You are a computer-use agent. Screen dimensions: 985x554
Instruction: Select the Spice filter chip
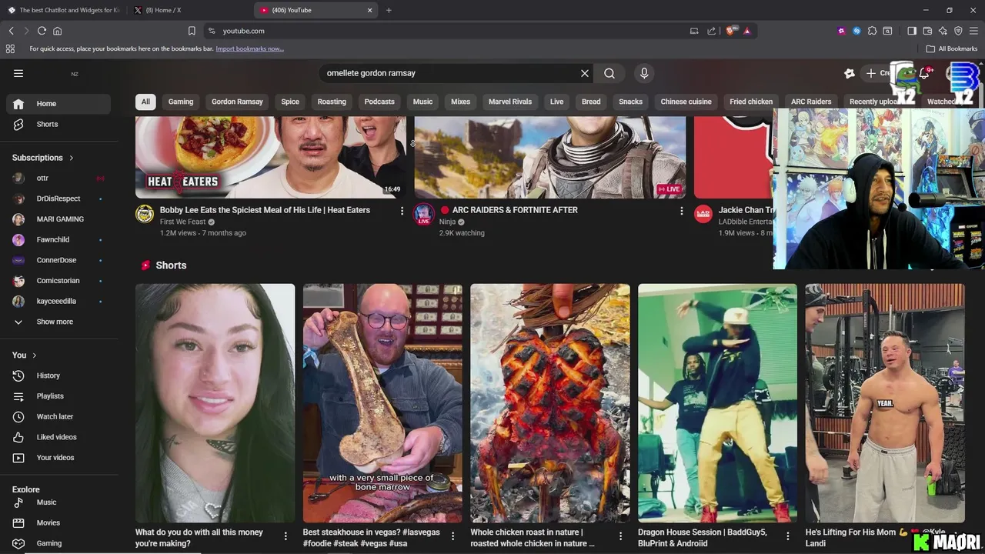tap(290, 102)
